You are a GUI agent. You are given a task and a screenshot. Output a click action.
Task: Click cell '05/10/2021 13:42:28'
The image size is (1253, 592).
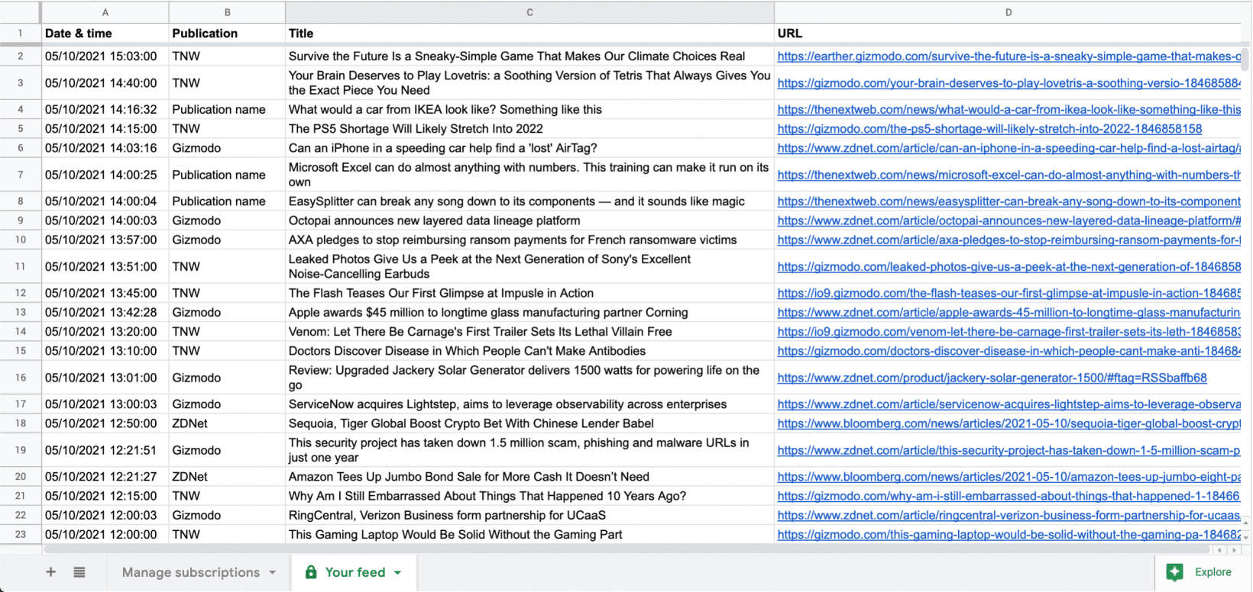(x=105, y=312)
